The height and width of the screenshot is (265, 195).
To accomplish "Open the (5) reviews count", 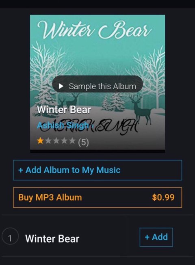I will point(83,142).
